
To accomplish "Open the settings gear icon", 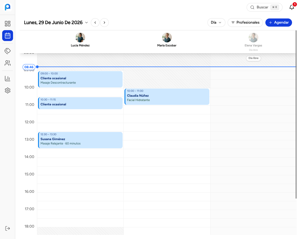I will pyautogui.click(x=8, y=90).
